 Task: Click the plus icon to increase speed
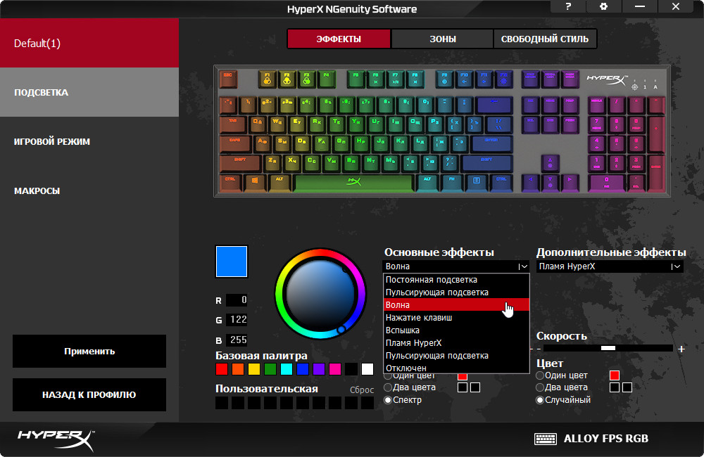[681, 349]
